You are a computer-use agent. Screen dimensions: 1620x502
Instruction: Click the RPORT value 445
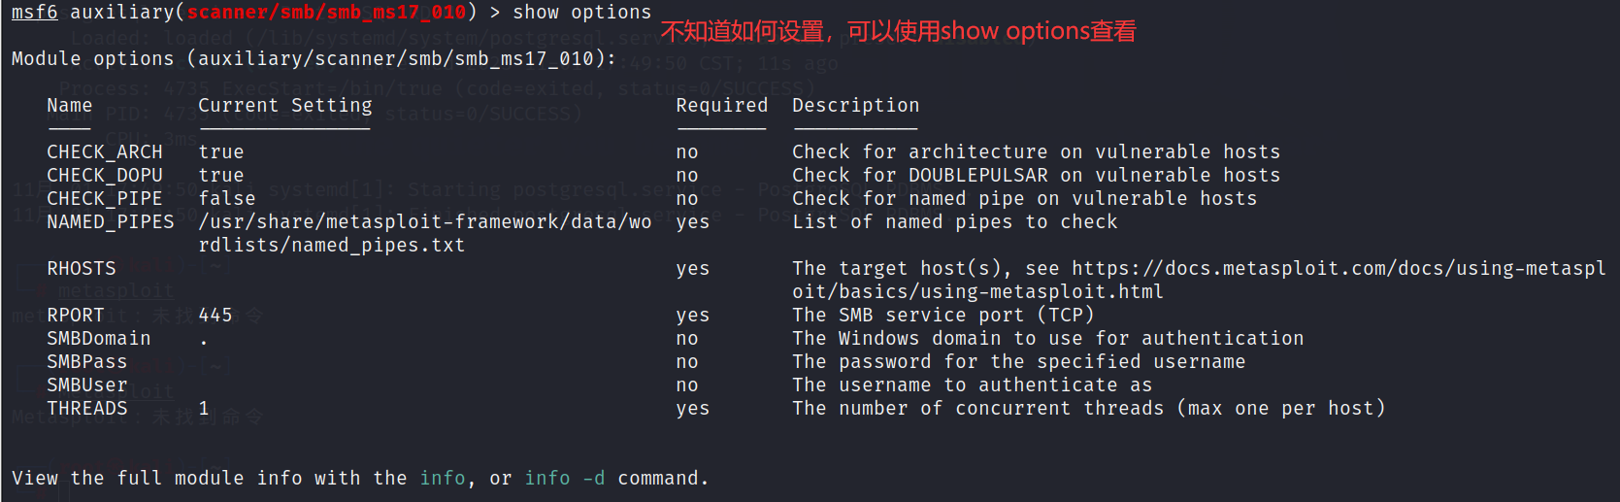(215, 316)
